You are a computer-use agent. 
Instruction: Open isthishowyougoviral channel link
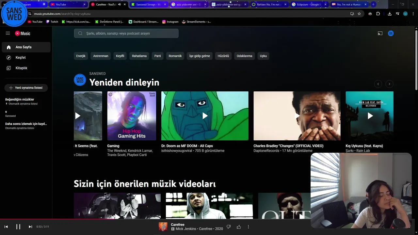tap(177, 151)
